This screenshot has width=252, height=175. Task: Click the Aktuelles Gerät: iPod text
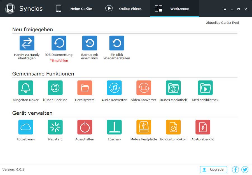coord(222,23)
